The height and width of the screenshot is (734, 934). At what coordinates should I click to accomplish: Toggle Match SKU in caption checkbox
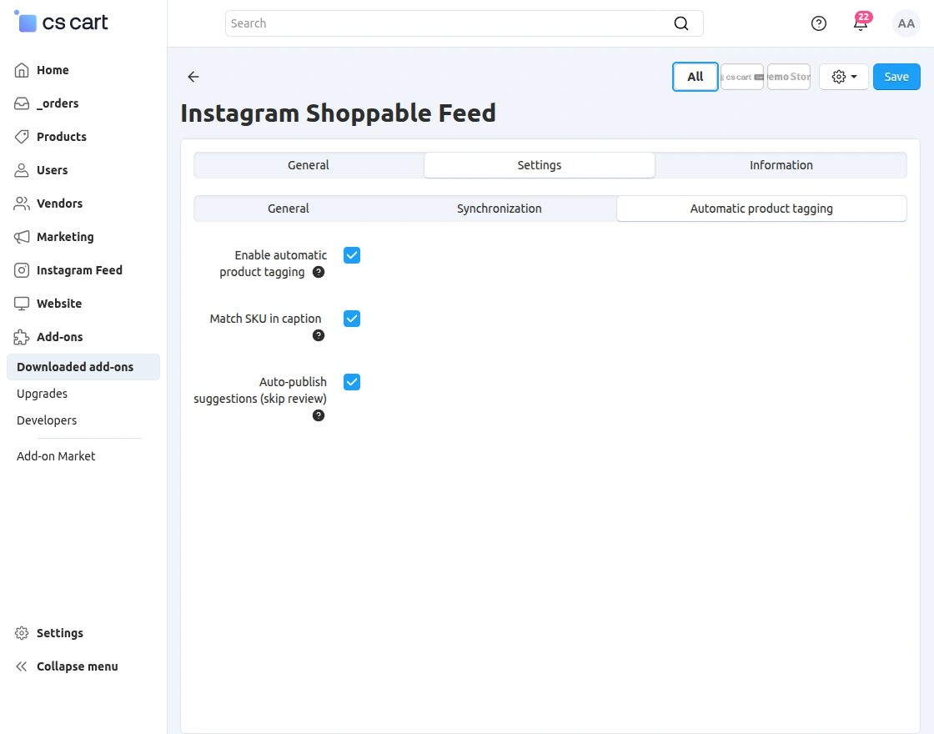(351, 319)
